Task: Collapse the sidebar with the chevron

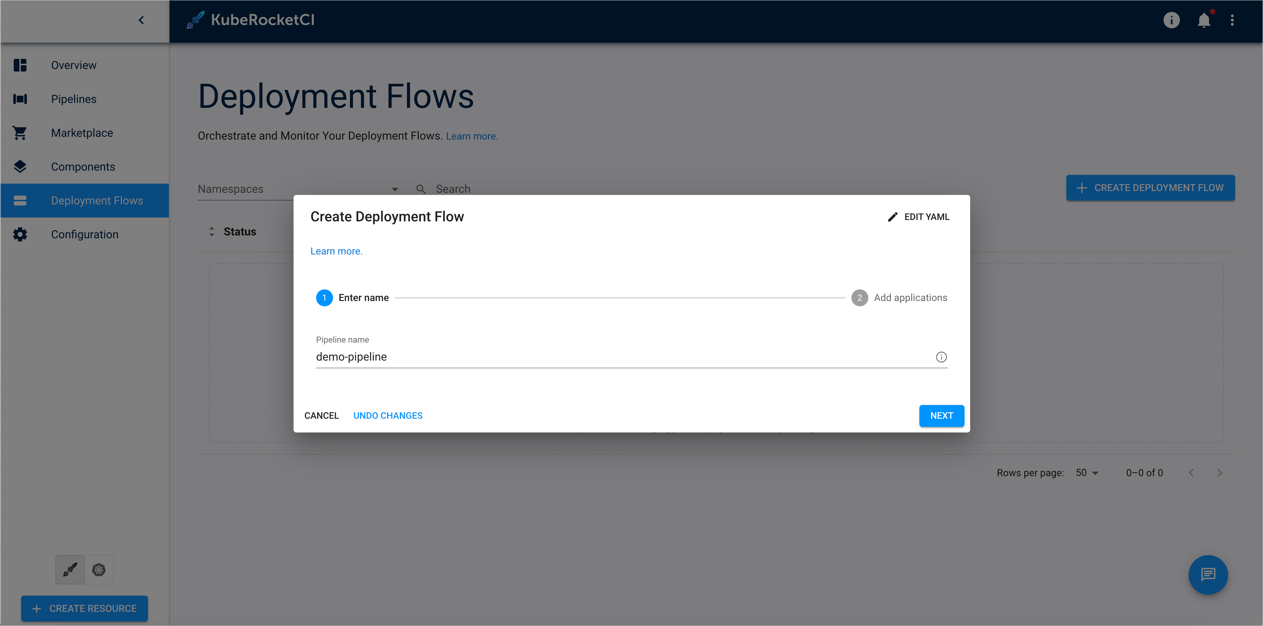Action: [141, 20]
